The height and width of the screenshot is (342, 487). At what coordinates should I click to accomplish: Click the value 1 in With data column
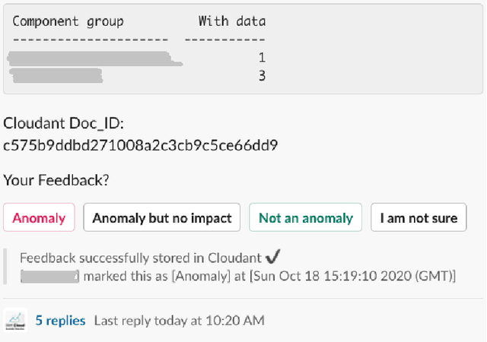[261, 58]
